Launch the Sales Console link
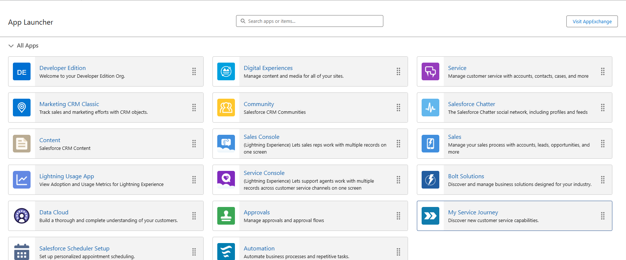626x260 pixels. (261, 137)
